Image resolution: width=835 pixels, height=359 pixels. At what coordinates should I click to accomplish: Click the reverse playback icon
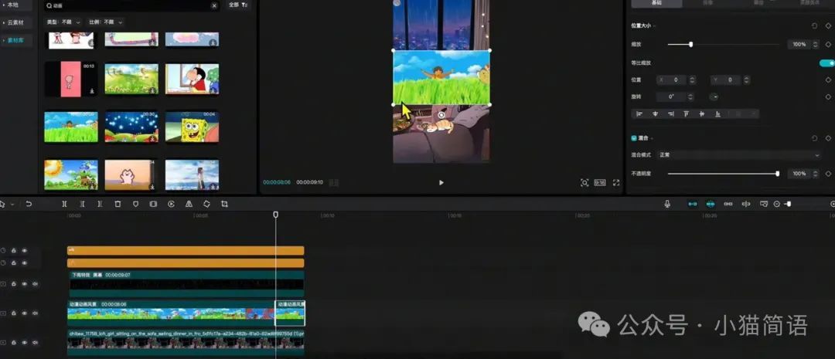tap(171, 204)
